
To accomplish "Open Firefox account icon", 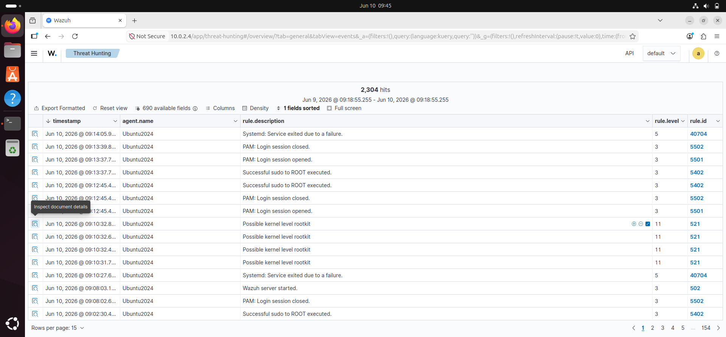I will point(690,36).
